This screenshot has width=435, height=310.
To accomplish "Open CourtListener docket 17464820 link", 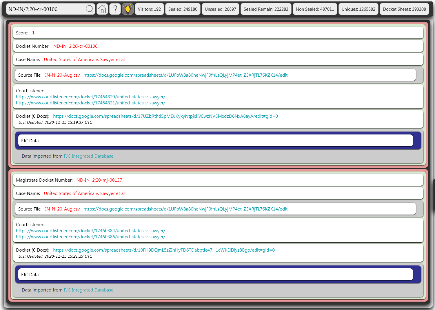I will (x=90, y=97).
